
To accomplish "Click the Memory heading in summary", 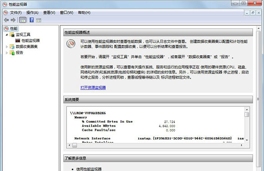I will tap(81, 117).
